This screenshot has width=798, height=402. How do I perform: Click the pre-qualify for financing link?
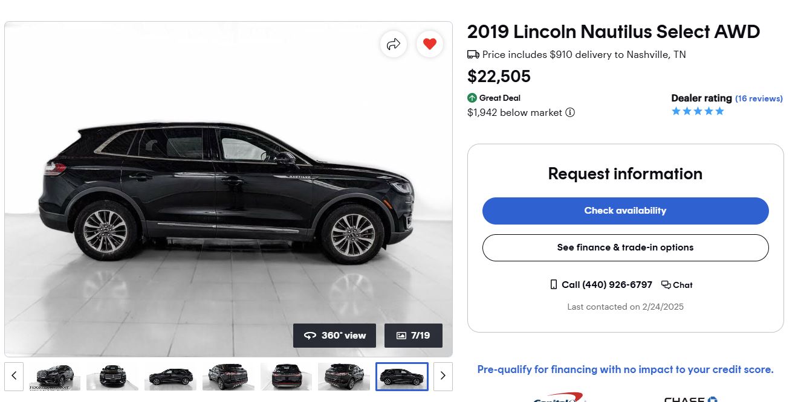tap(625, 369)
